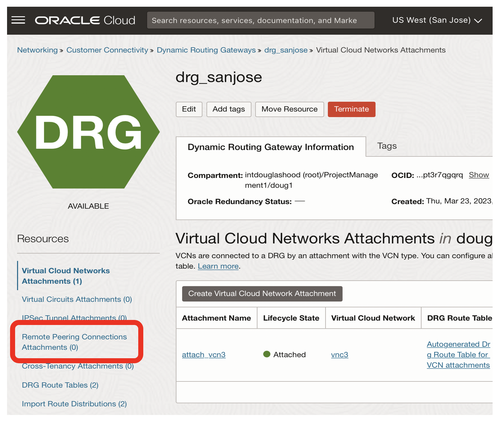Switch to the Tags tab
Viewport: 502px width, 421px height.
tap(387, 146)
